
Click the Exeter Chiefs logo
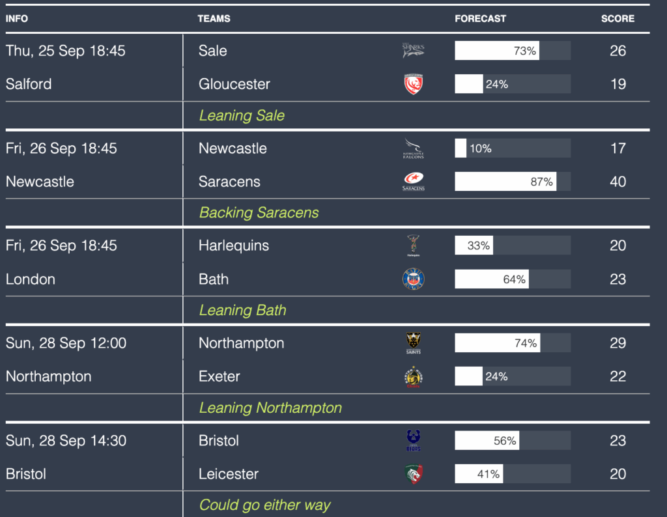coord(413,376)
